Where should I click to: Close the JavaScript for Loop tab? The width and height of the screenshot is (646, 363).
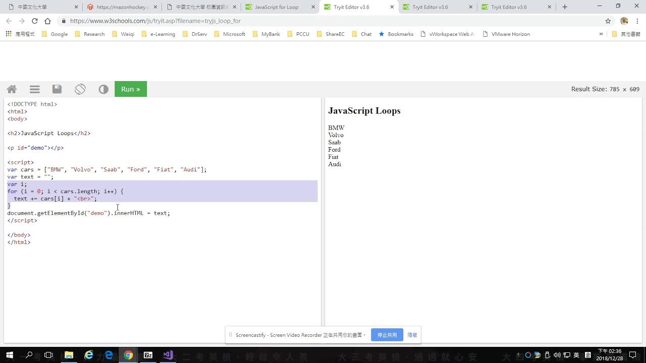pos(313,7)
